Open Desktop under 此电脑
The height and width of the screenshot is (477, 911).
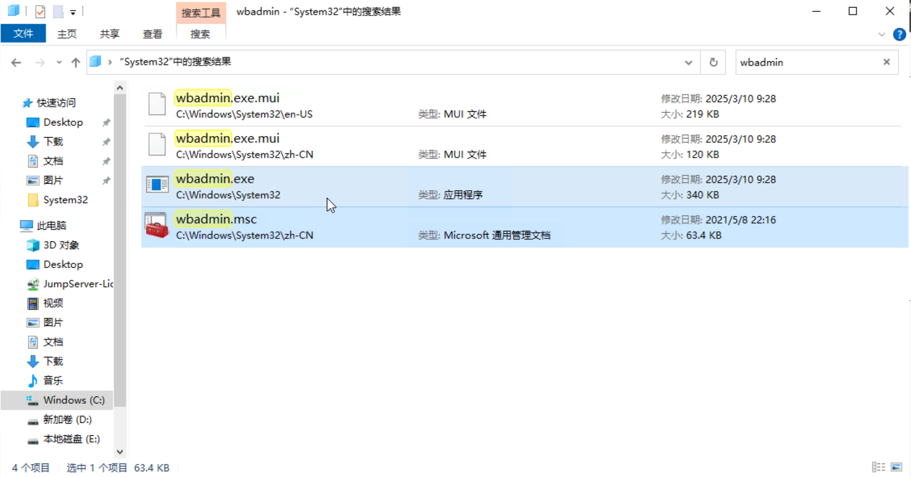(63, 264)
